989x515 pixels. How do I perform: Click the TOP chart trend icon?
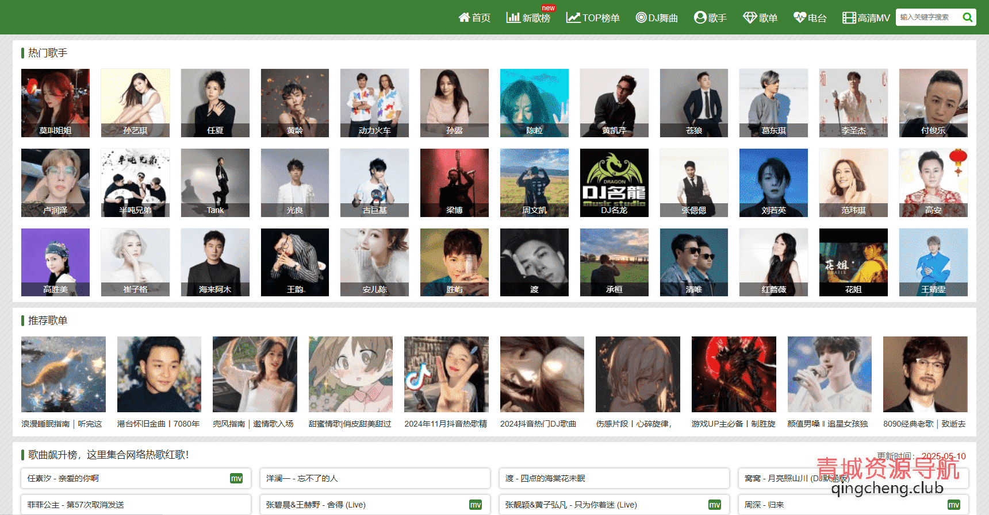(573, 18)
